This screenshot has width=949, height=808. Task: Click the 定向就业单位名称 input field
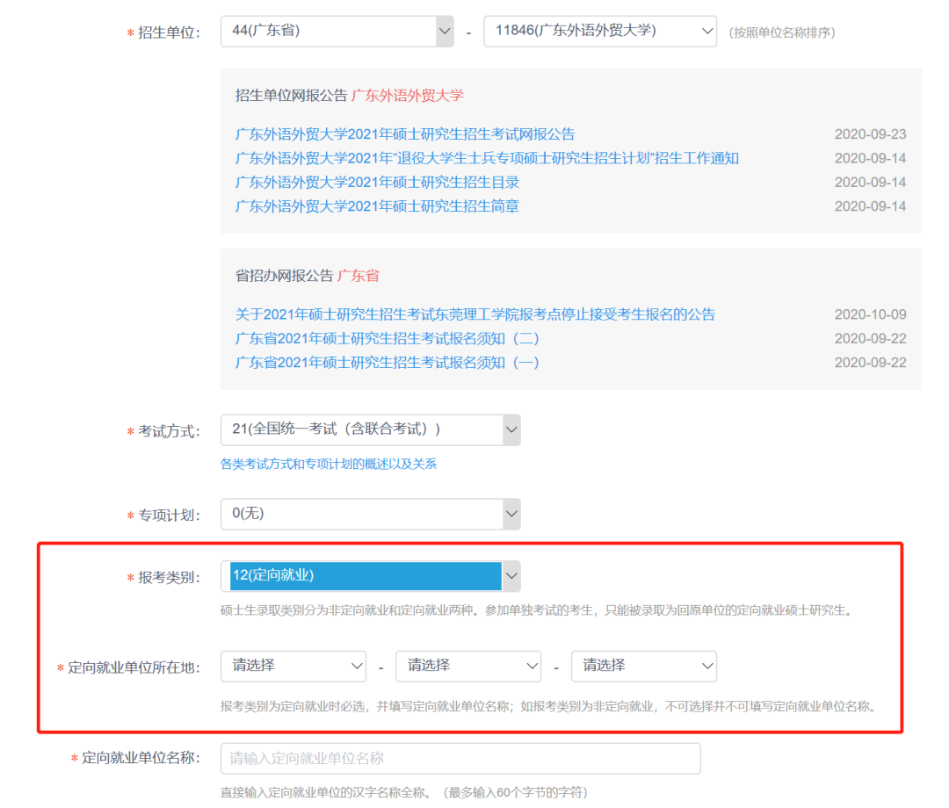pos(460,759)
